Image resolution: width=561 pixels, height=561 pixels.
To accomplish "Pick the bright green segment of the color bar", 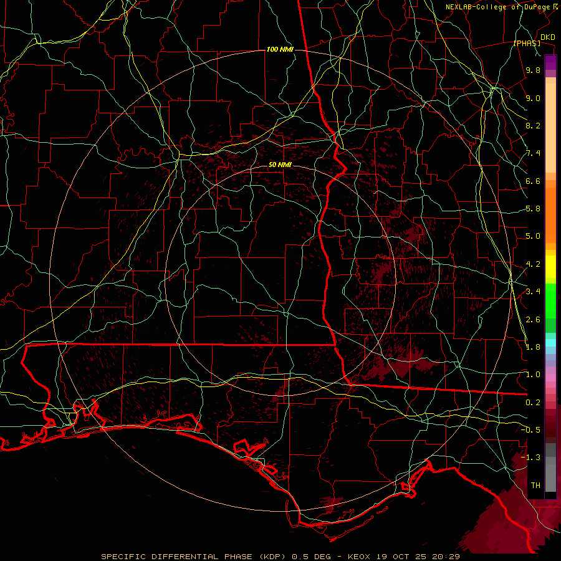I will [550, 300].
